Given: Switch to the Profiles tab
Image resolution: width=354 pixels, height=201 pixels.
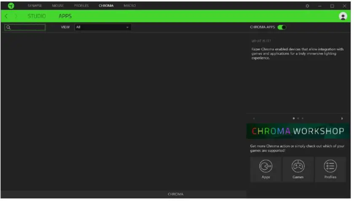Looking at the screenshot, I should (x=81, y=5).
